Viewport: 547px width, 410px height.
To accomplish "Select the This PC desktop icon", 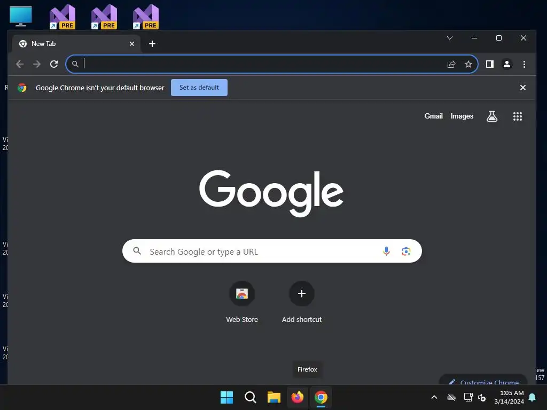I will click(x=21, y=17).
